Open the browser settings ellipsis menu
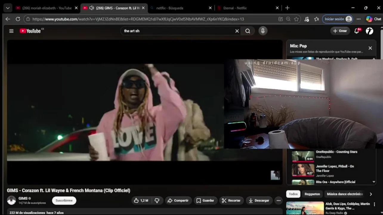 (359, 19)
